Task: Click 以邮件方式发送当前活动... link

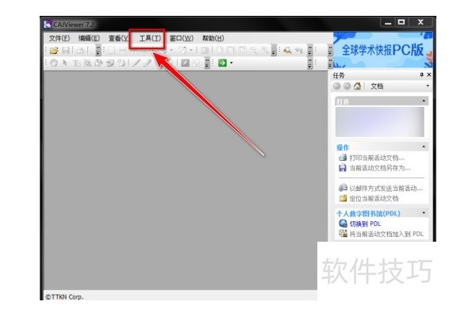Action: 386,188
